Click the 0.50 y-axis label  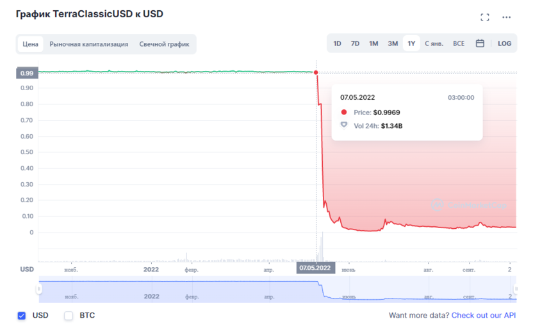[x=27, y=152]
